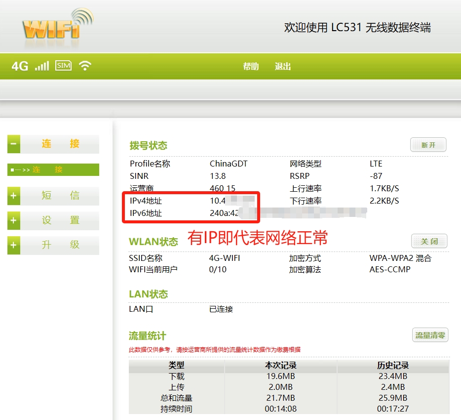Click the WIFI当前用户 value 0/10
The width and height of the screenshot is (461, 420).
pos(218,269)
